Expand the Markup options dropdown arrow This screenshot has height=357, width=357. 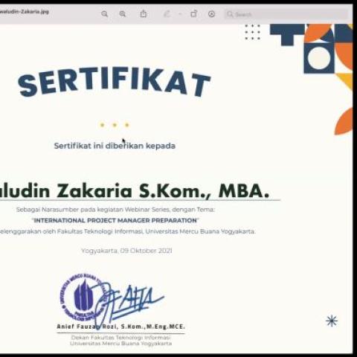coord(180,14)
